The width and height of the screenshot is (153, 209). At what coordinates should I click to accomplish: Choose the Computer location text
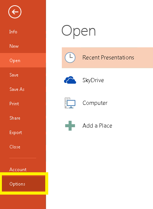click(95, 103)
